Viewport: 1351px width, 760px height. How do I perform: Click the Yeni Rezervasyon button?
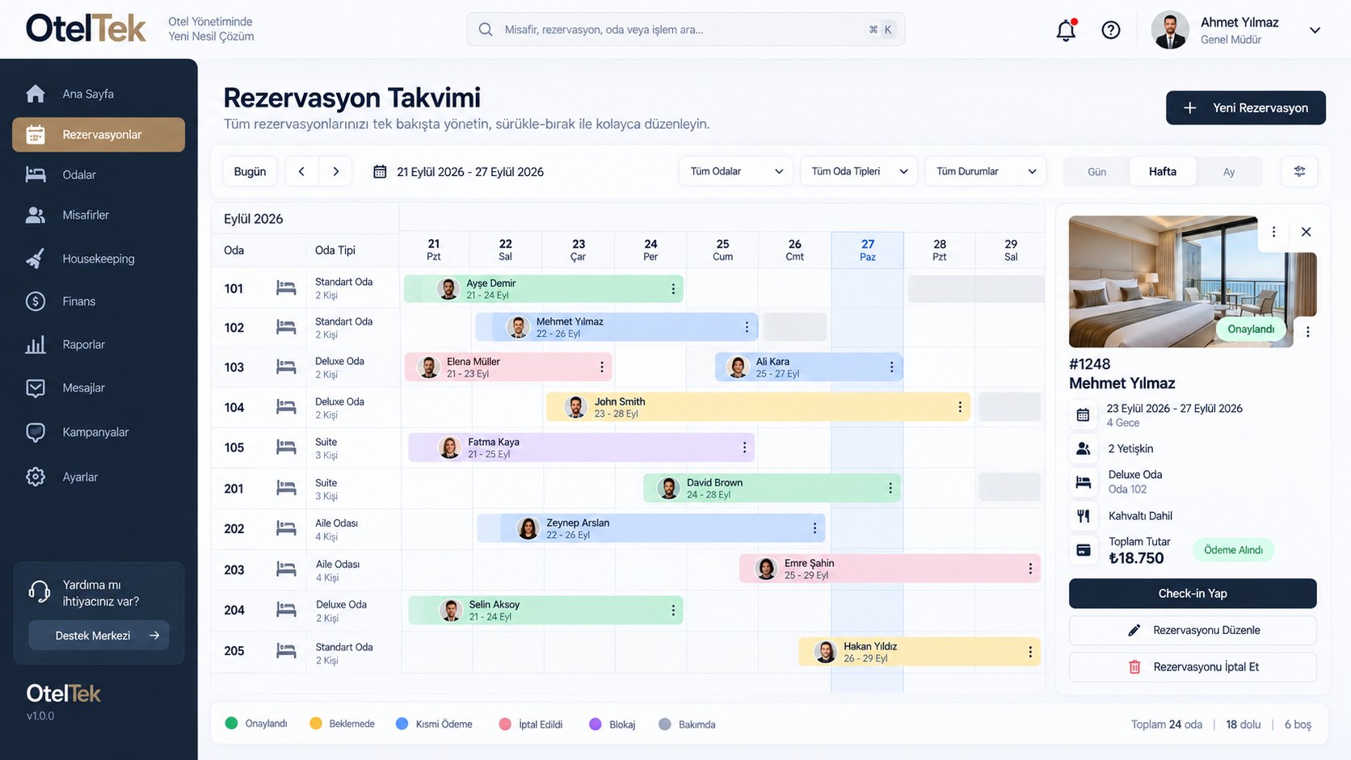(1245, 107)
